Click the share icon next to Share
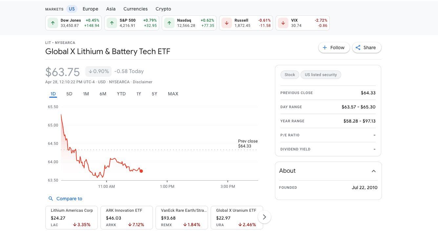Viewport: 438px width, 235px height. 358,48
